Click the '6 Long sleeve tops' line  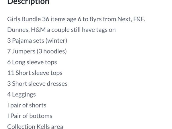point(32,62)
